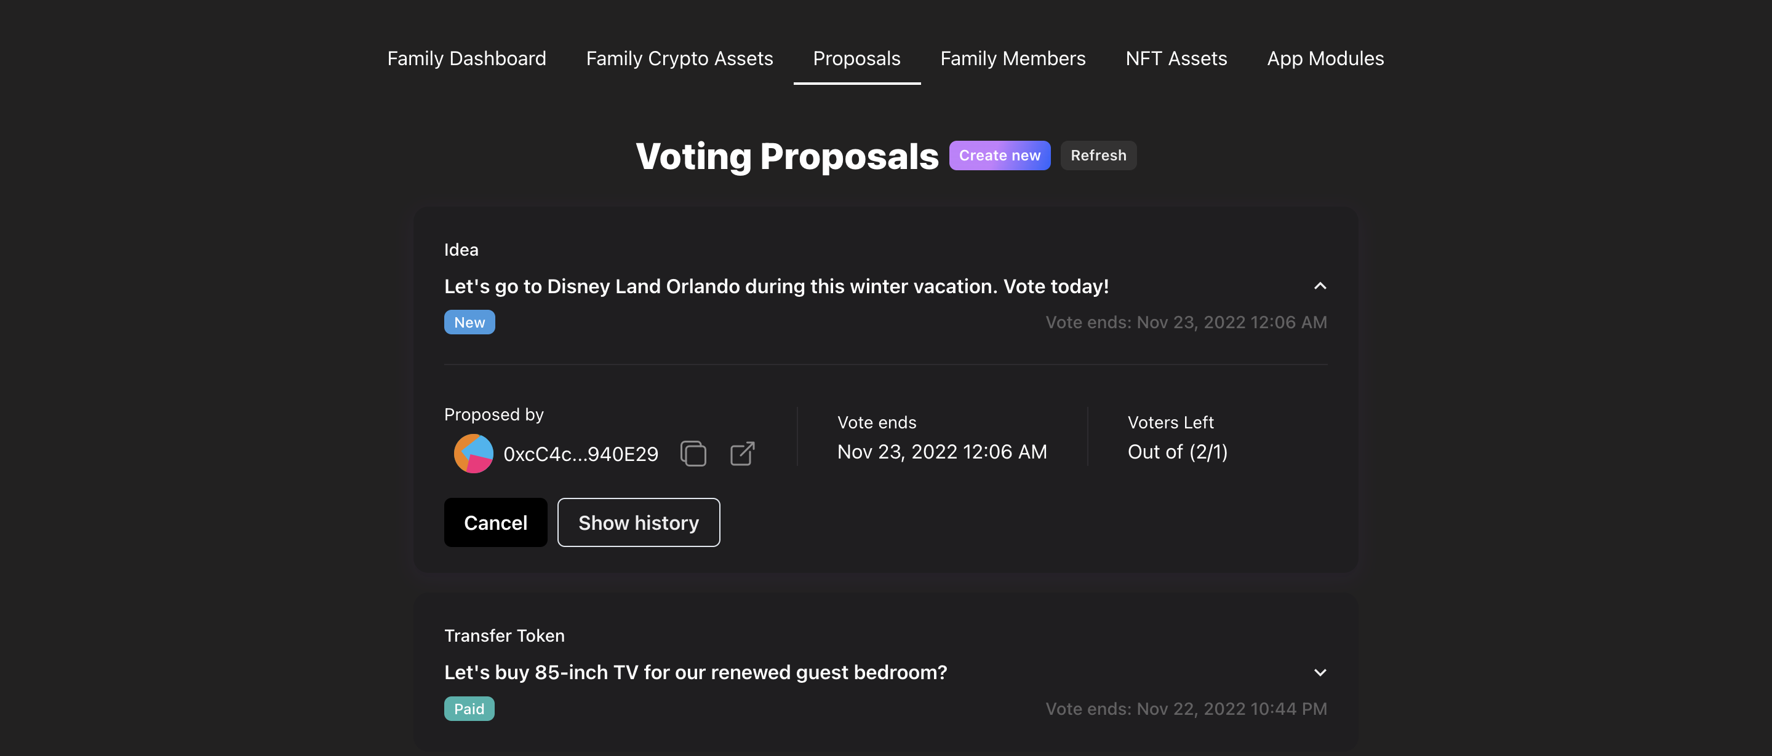Cancel the Disney Land proposal
This screenshot has height=756, width=1772.
click(x=495, y=522)
